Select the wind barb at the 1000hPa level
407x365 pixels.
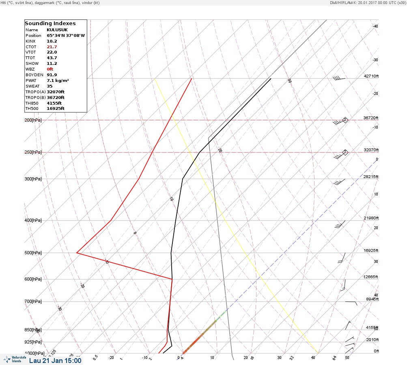[x=349, y=350]
